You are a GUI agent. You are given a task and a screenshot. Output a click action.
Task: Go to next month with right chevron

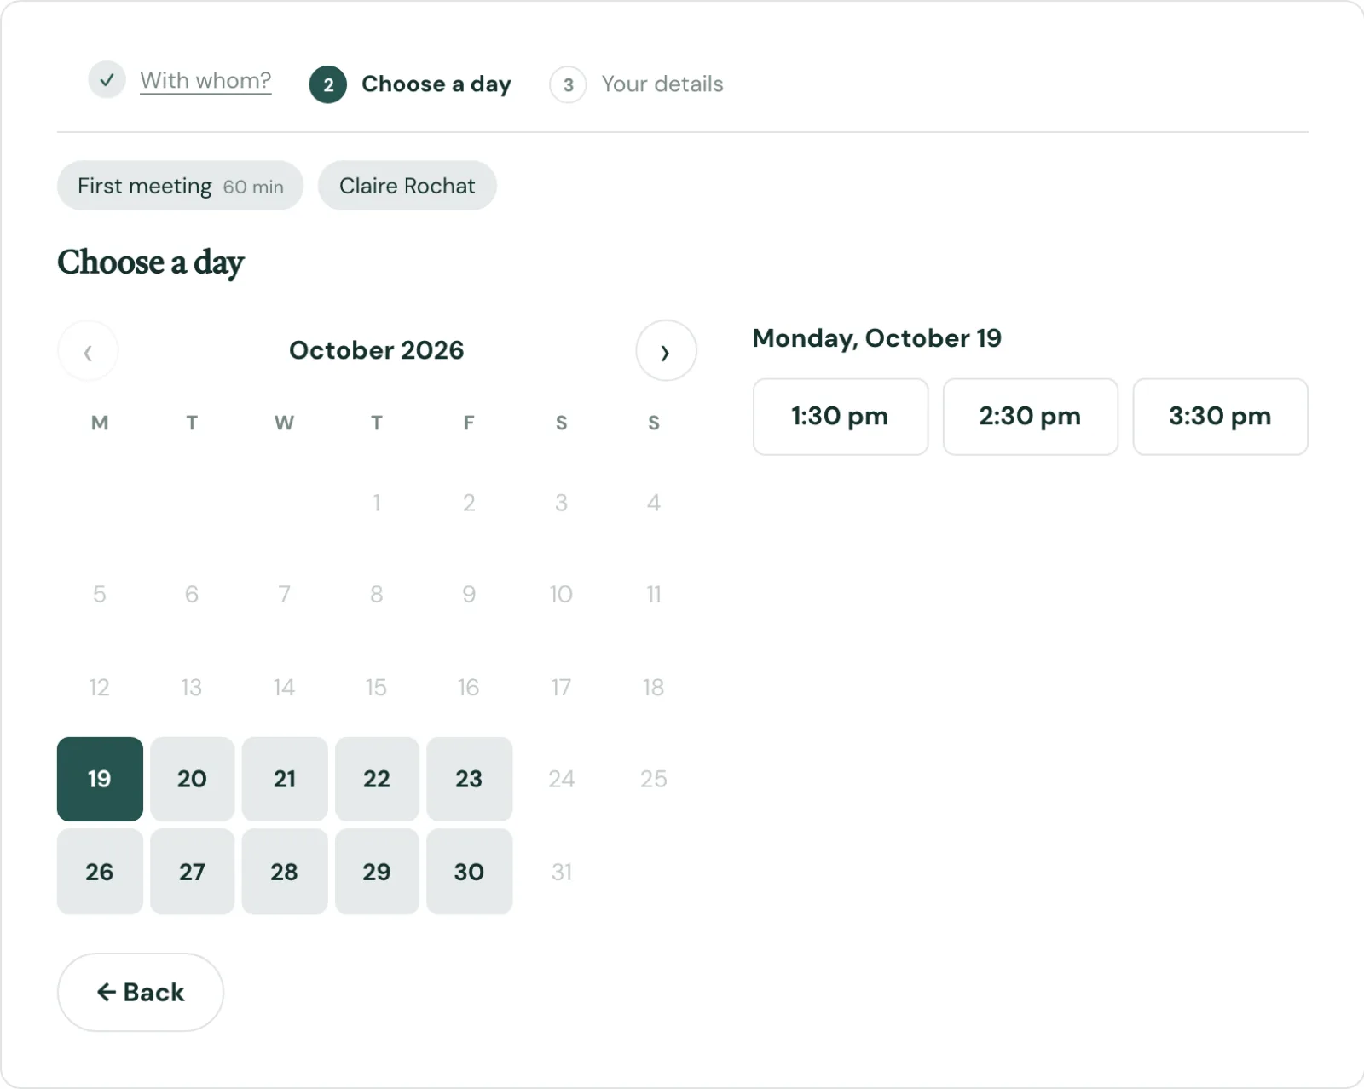pyautogui.click(x=666, y=351)
